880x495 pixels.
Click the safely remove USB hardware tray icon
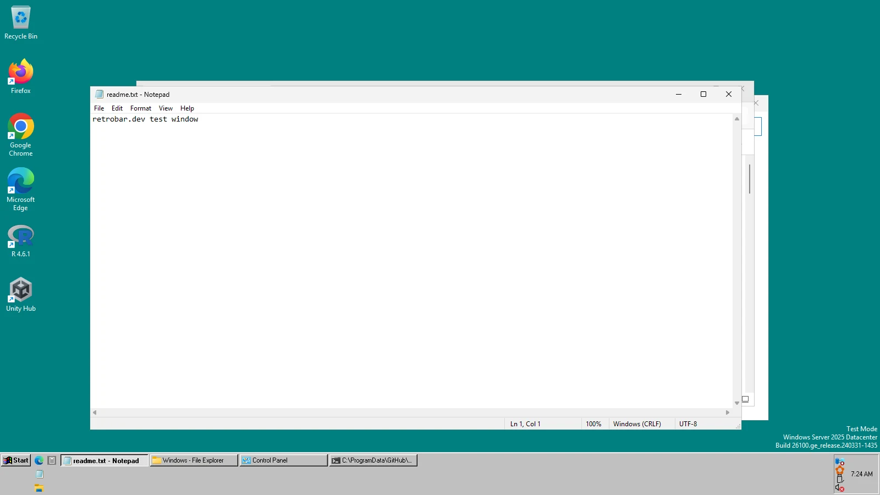point(839,479)
